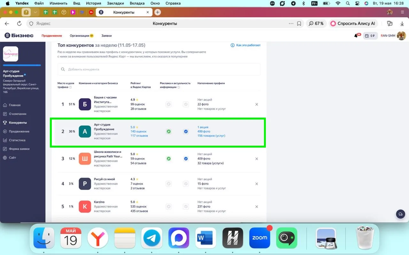Image resolution: width=409 pixels, height=255 pixels.
Task: Launch Zoom from the Dock
Action: (260, 238)
